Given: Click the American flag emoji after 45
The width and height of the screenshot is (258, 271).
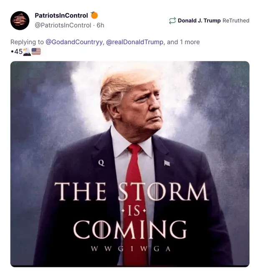Looking at the screenshot, I should pos(36,51).
